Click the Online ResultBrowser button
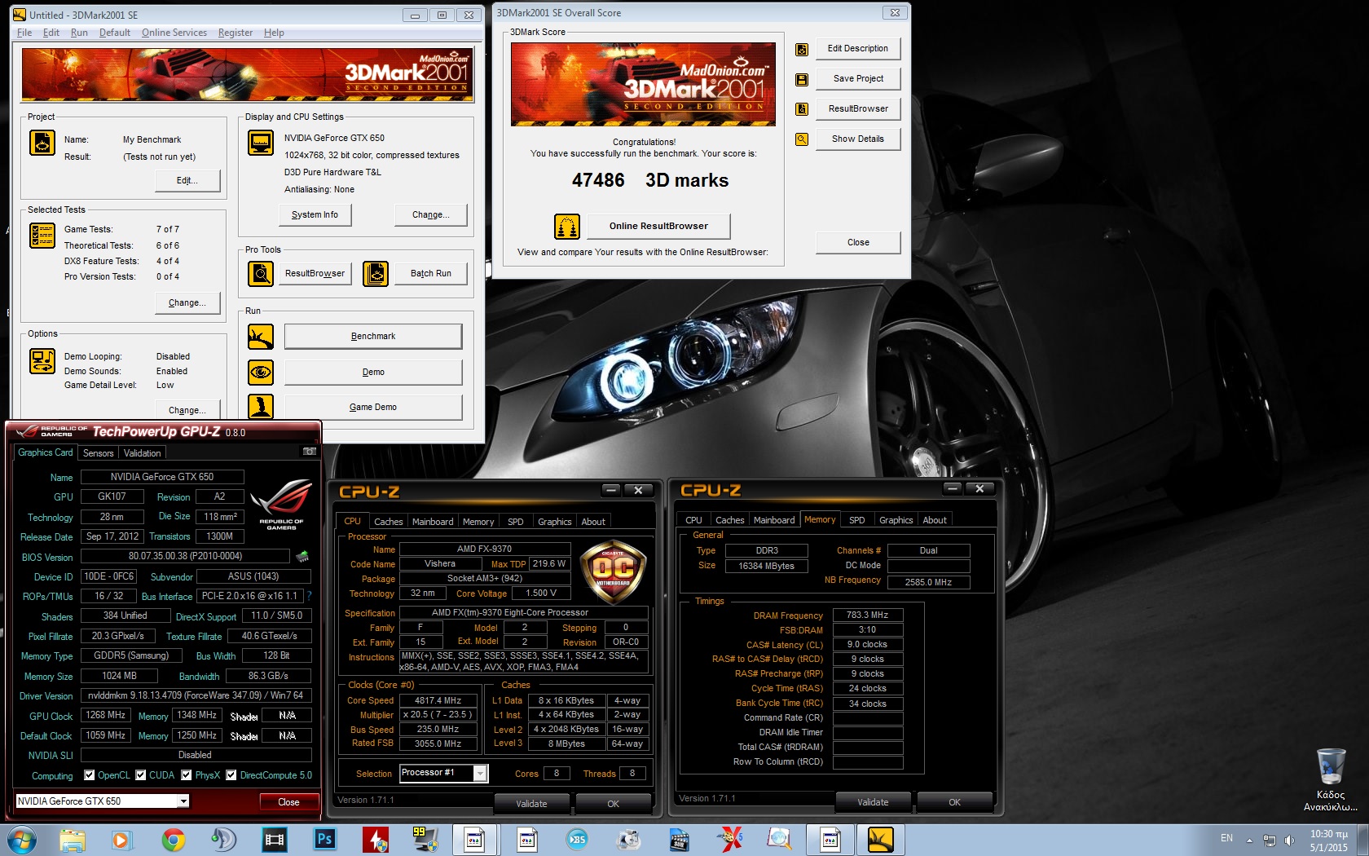Image resolution: width=1369 pixels, height=856 pixels. coord(659,227)
